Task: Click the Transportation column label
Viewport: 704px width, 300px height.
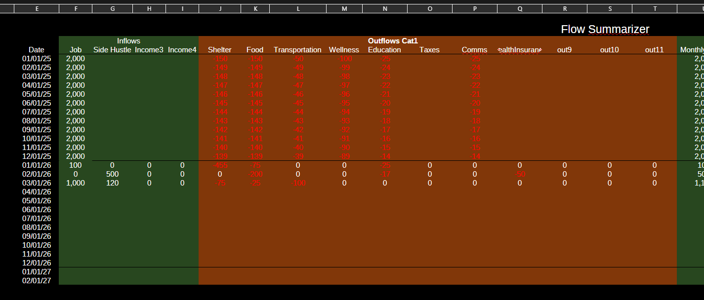Action: pos(297,50)
